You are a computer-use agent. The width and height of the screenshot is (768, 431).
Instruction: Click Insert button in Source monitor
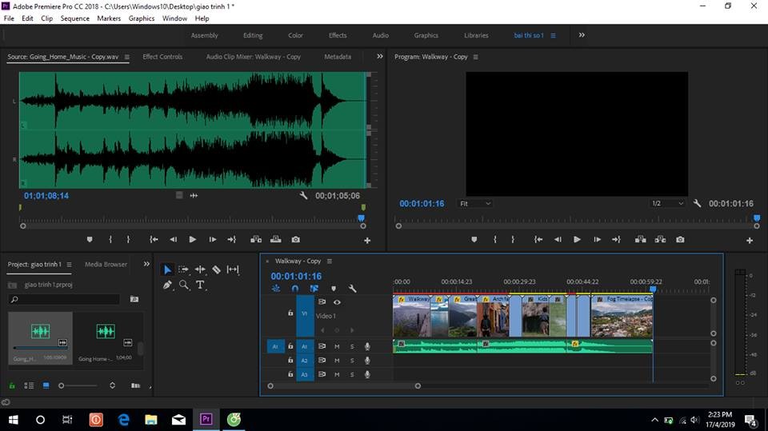[256, 240]
